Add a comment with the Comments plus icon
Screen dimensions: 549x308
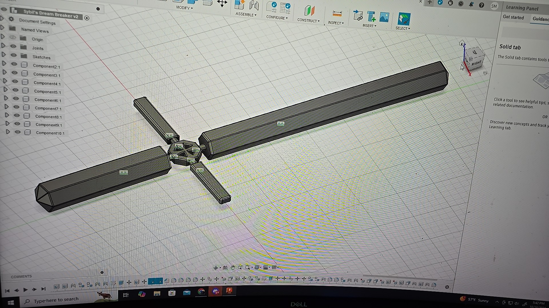click(102, 273)
